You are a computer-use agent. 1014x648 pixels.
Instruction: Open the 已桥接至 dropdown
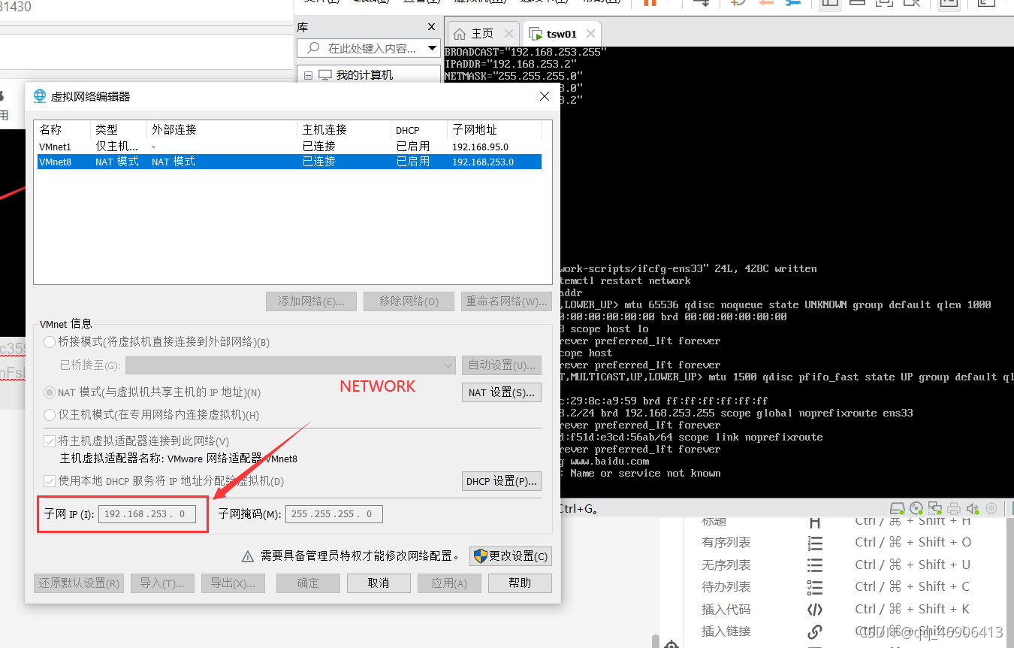point(291,365)
